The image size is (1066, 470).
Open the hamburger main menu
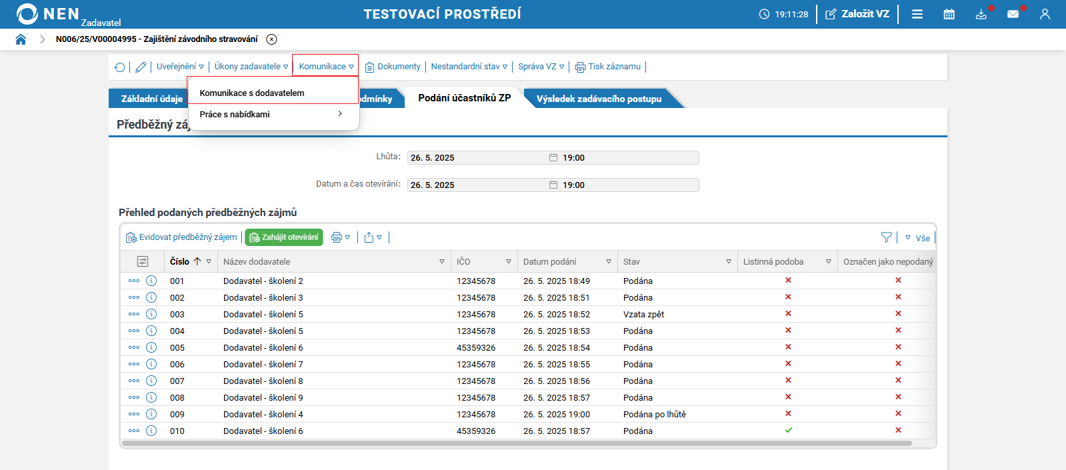[x=917, y=14]
